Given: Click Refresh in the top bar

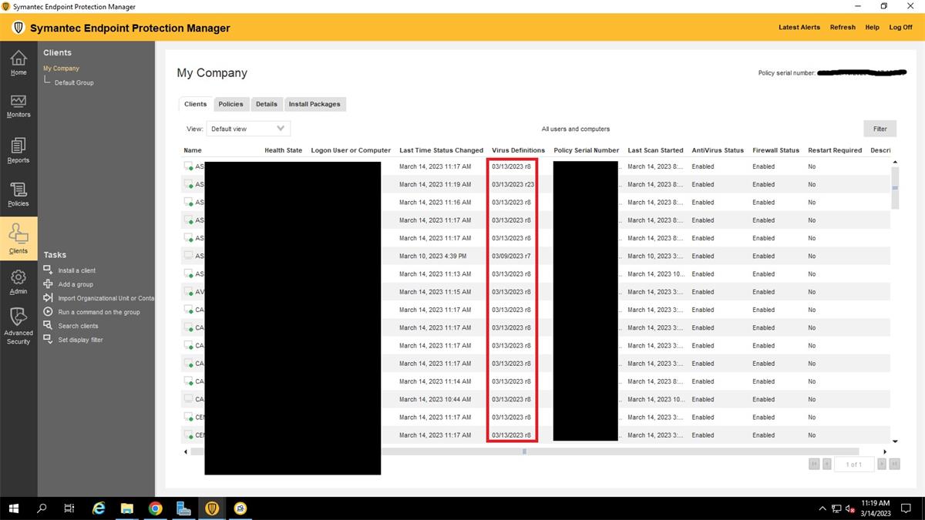Looking at the screenshot, I should (842, 27).
